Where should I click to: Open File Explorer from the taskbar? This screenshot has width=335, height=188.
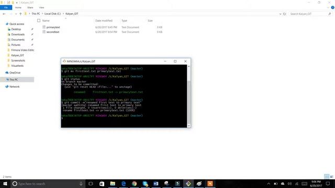coord(113,183)
